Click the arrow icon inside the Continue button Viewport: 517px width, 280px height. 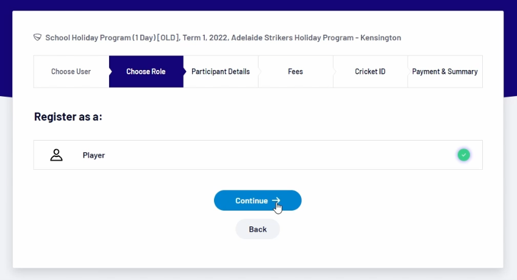pyautogui.click(x=276, y=201)
